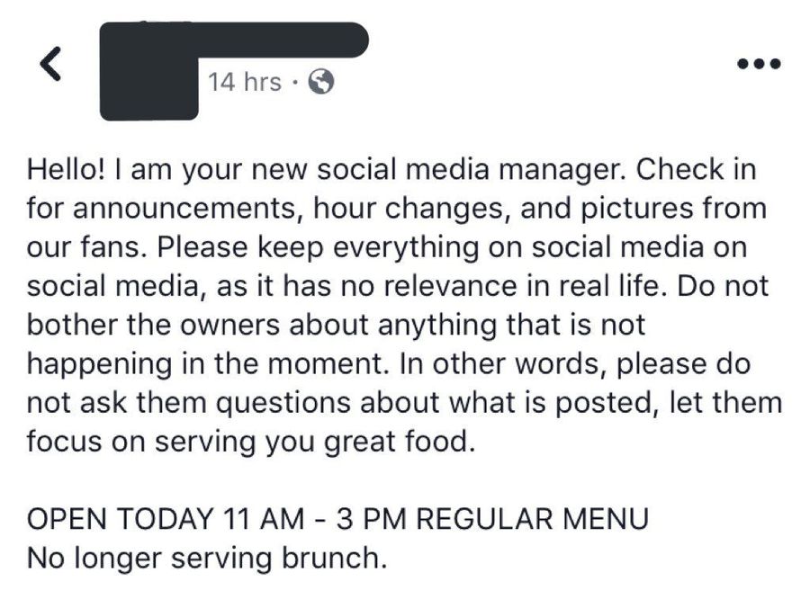Go back using the left chevron arrow
Viewport: 810px width, 608px height.
(x=50, y=64)
